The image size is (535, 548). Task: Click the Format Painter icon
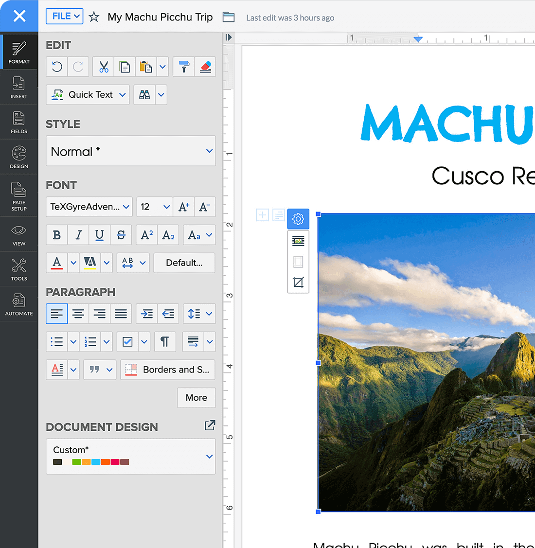pyautogui.click(x=183, y=67)
